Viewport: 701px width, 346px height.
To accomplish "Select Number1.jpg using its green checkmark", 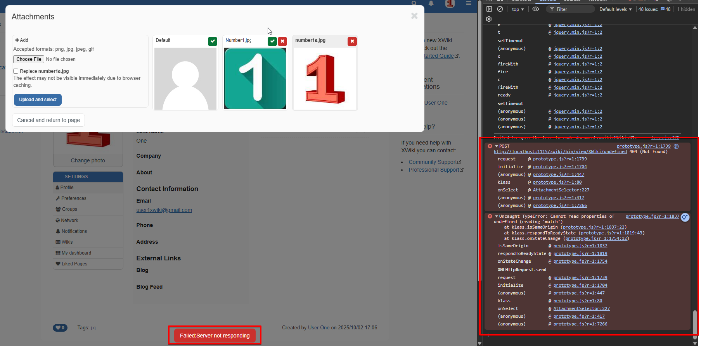I will point(272,41).
